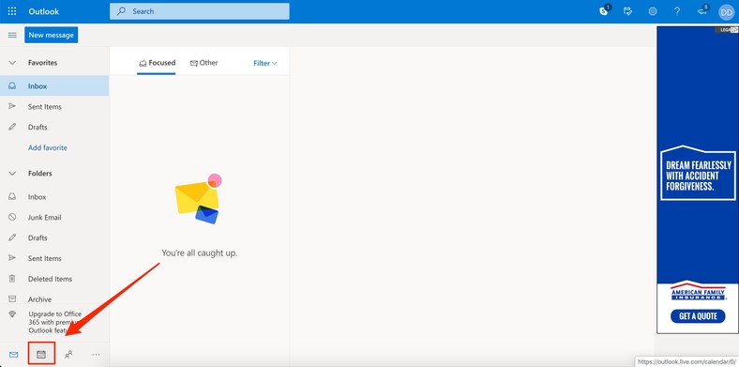
Task: Click into the Search field
Action: 200,11
